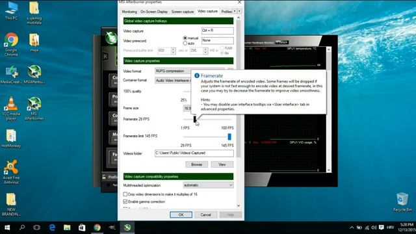This screenshot has height=234, width=416.
Task: Open MSIAfterbu... desktop shortcut
Action: pos(34,74)
